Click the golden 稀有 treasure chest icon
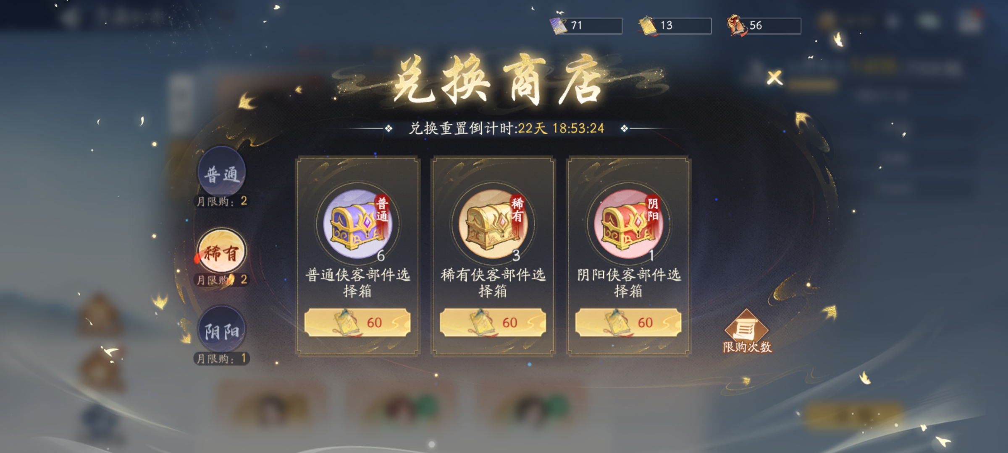 [493, 224]
